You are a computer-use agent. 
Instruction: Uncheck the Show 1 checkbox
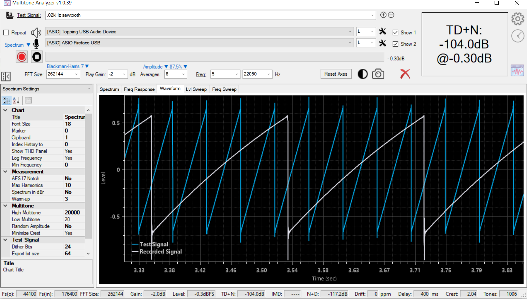(395, 32)
